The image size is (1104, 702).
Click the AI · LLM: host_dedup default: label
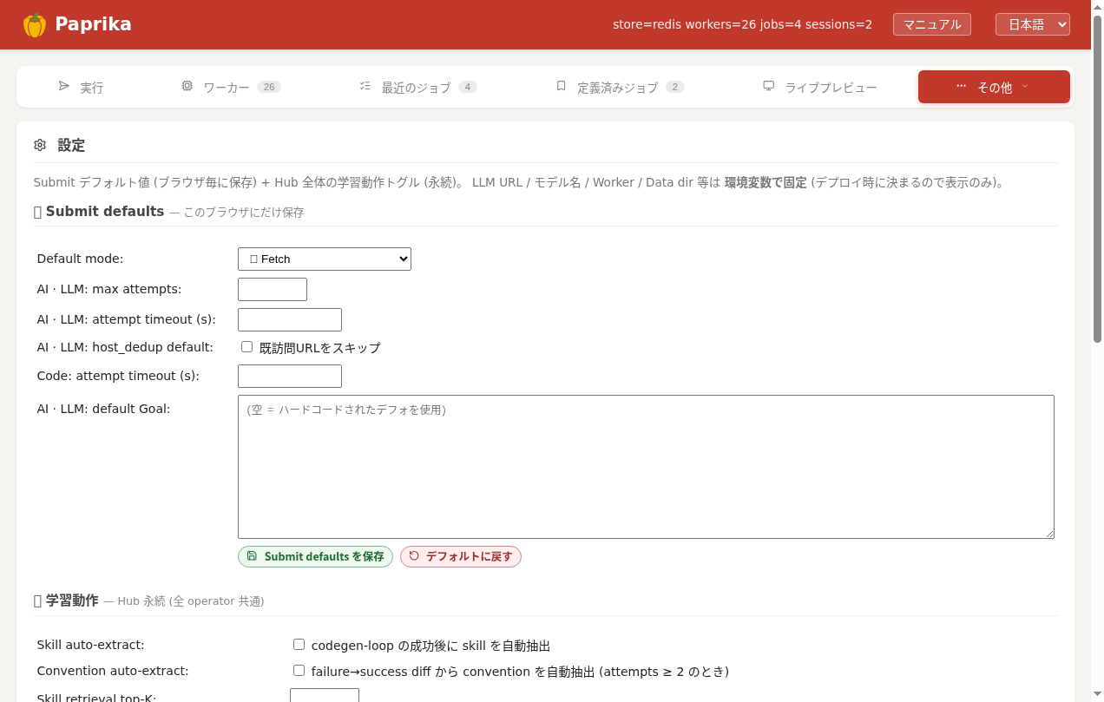(125, 347)
